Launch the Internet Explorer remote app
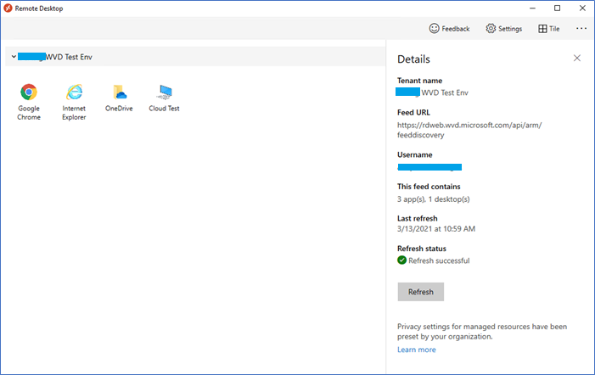Screen dimensions: 595x375 (x=74, y=102)
